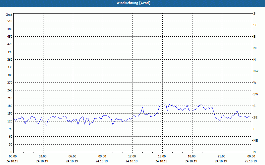Select the E compass label beside 450 gridline
Viewport: 265px width, 165px height.
coord(254,37)
